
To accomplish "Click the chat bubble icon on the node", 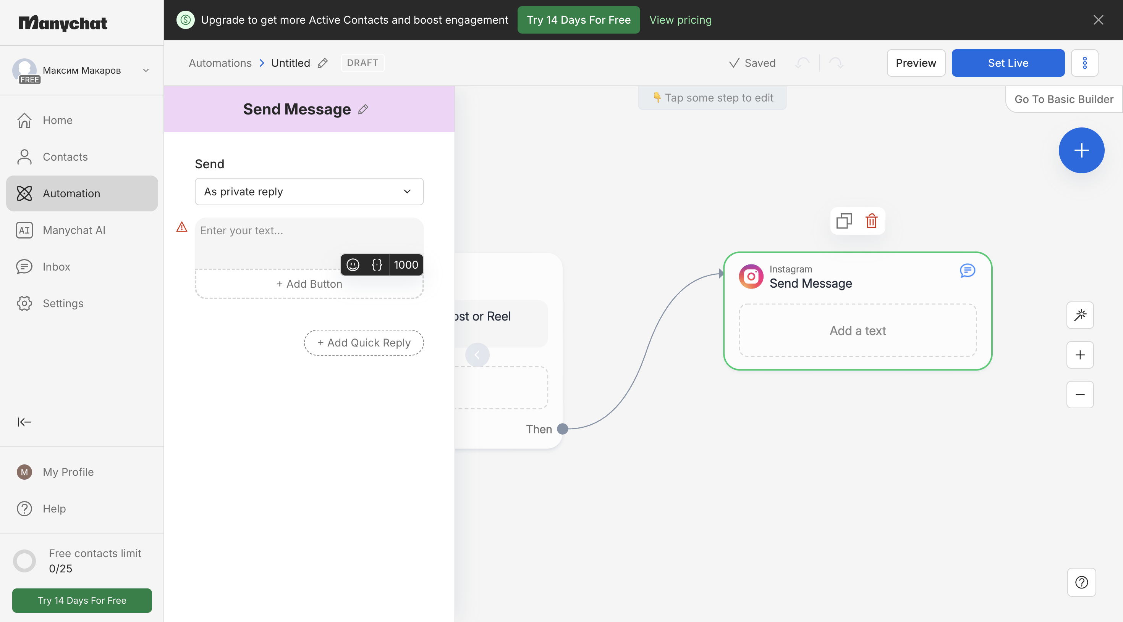I will click(x=968, y=271).
